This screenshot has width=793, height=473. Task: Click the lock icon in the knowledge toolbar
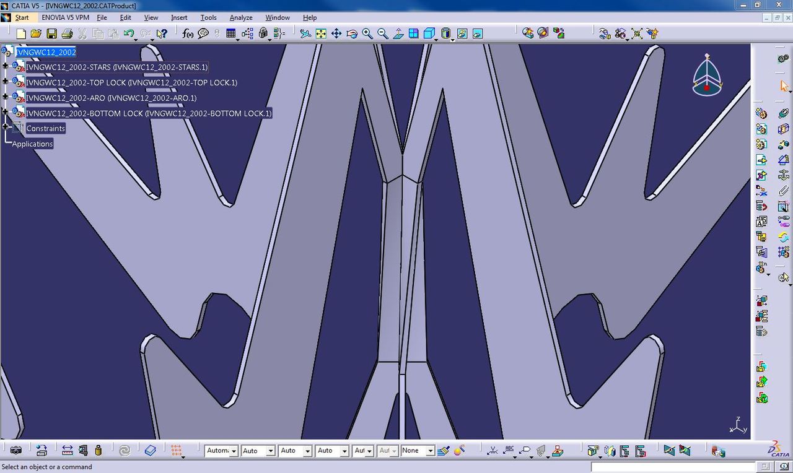point(263,33)
